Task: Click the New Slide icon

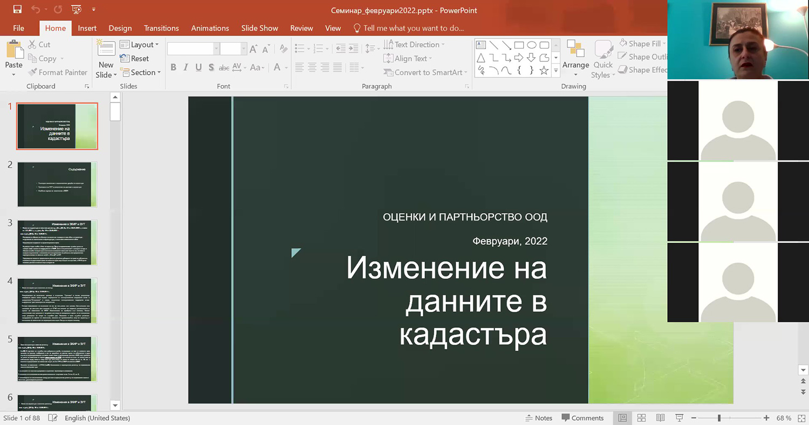Action: [106, 51]
